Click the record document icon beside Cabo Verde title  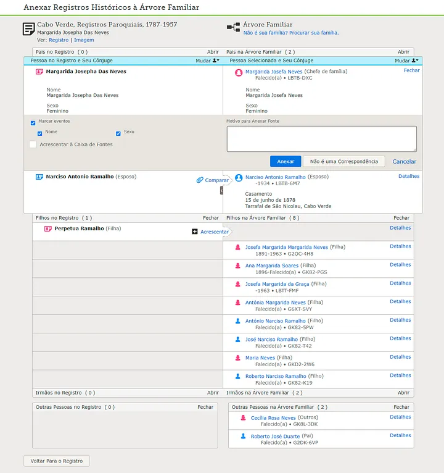pyautogui.click(x=28, y=29)
